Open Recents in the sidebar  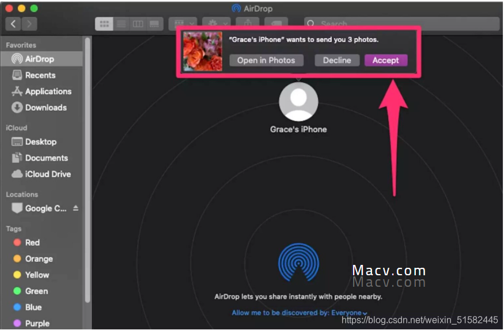[41, 75]
